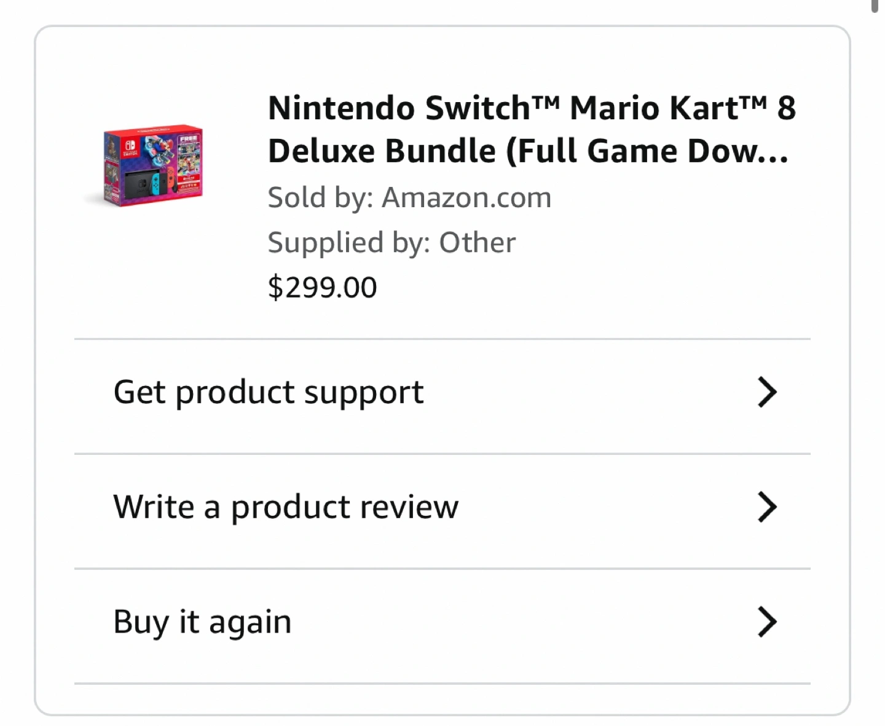Click the arrow beside Buy it again
This screenshot has height=726, width=885.
click(767, 621)
